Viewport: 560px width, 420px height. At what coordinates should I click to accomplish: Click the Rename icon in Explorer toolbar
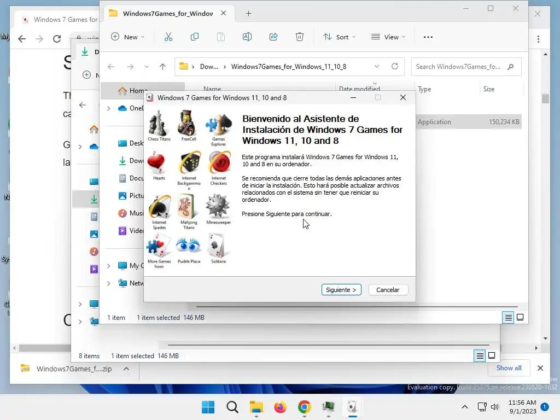[x=247, y=37]
